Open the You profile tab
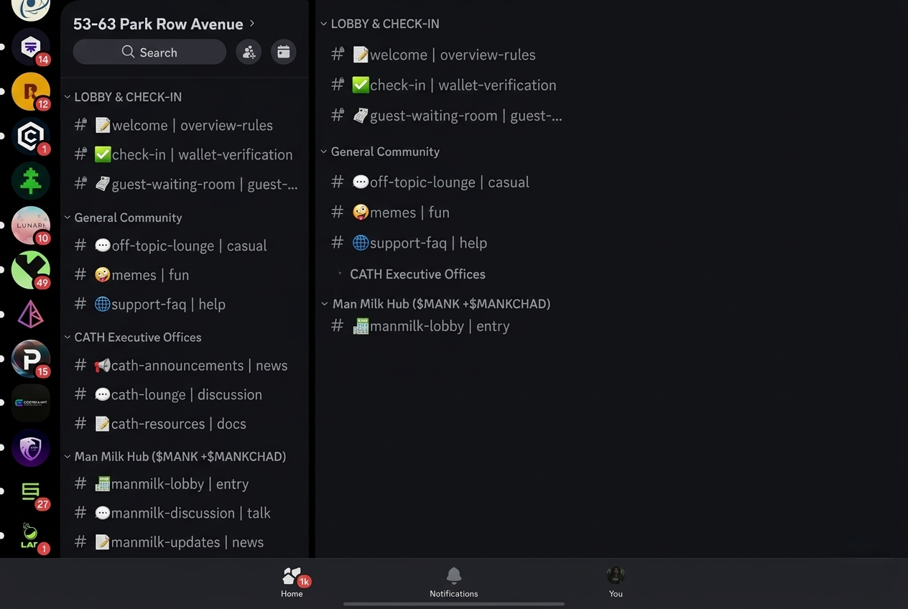Screen dimensions: 908x609 pos(615,582)
